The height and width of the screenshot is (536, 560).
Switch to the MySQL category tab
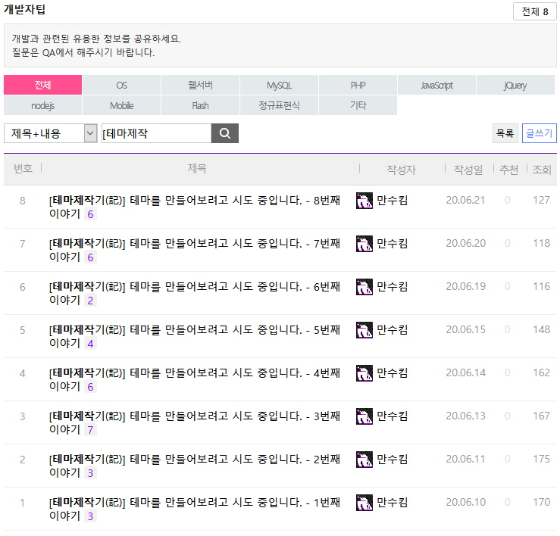[279, 85]
